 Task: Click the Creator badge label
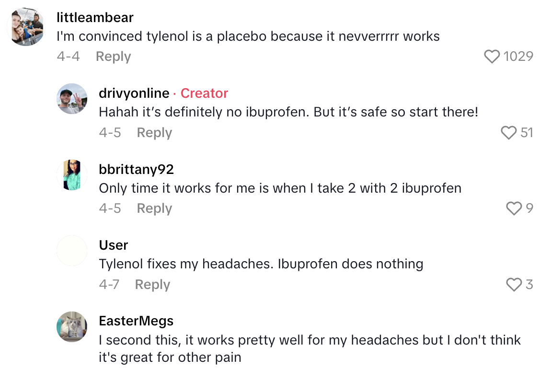pos(204,93)
